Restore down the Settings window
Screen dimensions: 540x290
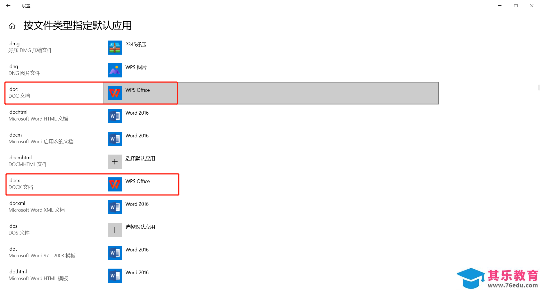click(516, 6)
